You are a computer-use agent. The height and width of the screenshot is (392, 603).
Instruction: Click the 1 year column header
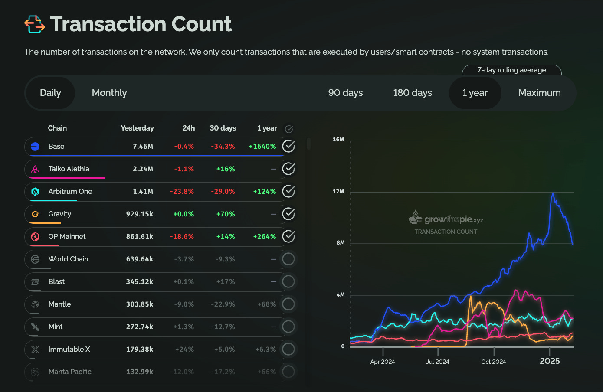tap(267, 128)
